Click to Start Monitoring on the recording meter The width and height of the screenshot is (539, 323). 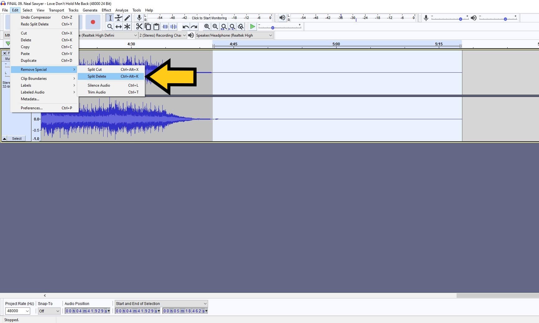209,18
